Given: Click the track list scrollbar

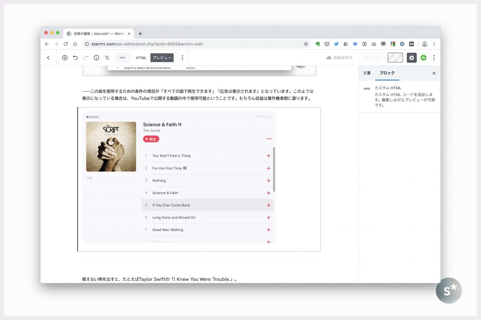Looking at the screenshot, I should tap(274, 169).
